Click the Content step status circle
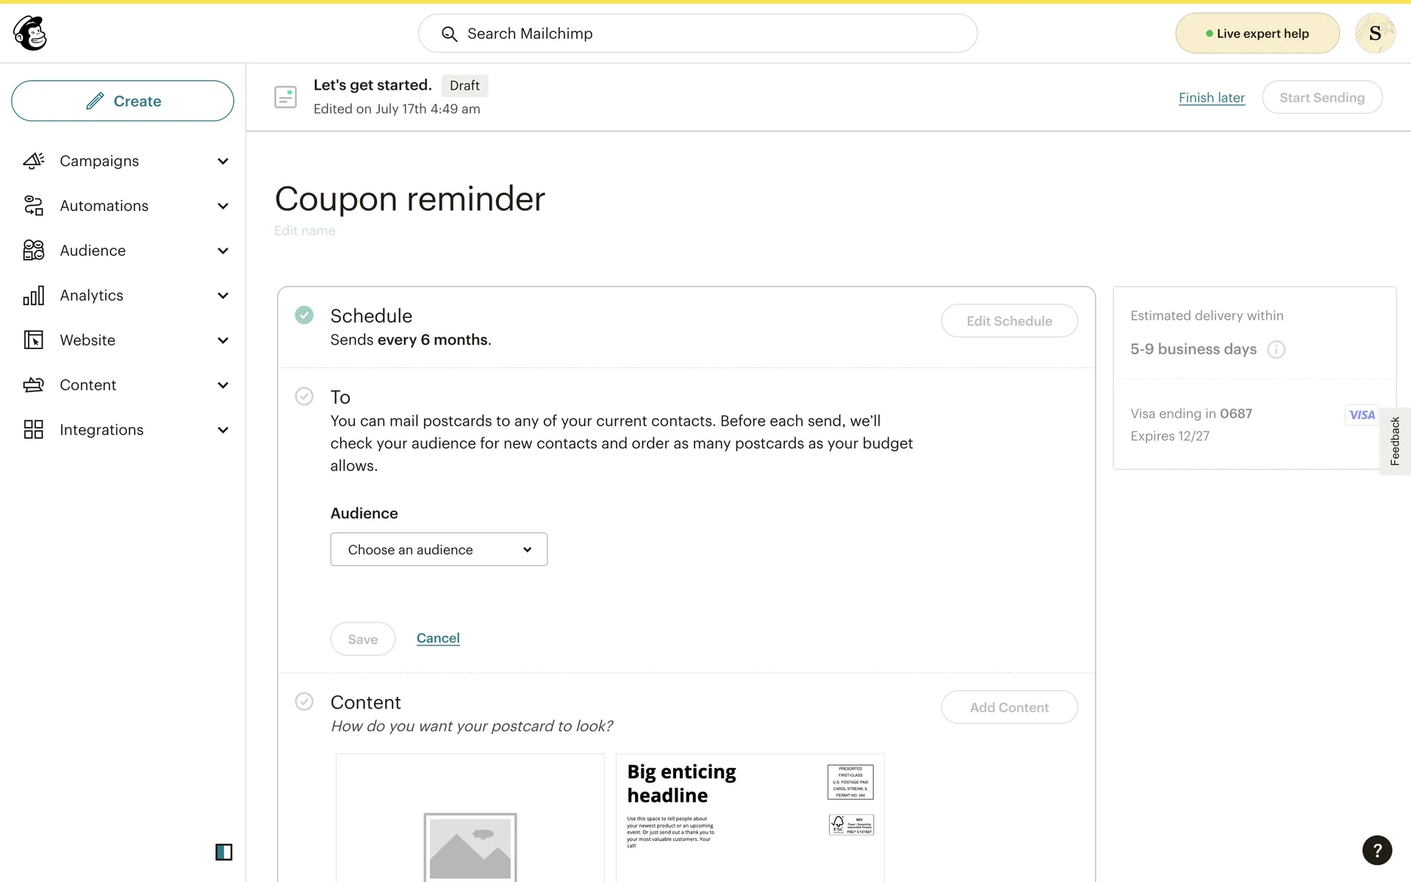This screenshot has height=882, width=1411. coord(304,702)
